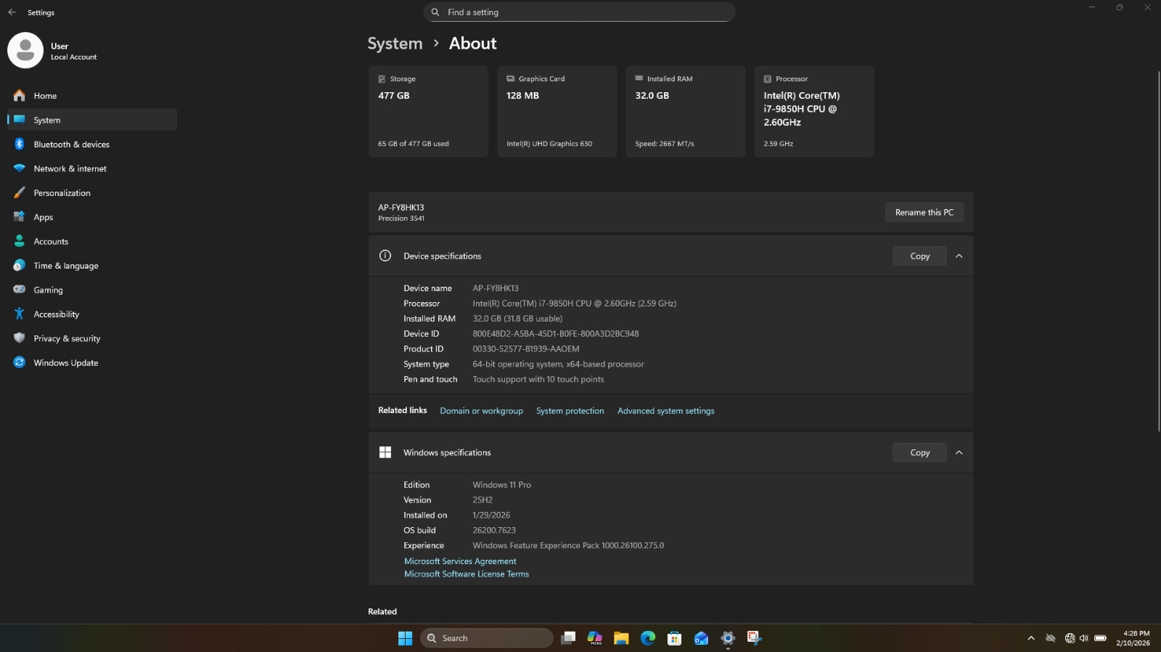1161x652 pixels.
Task: Open Advanced system settings link
Action: pyautogui.click(x=666, y=411)
